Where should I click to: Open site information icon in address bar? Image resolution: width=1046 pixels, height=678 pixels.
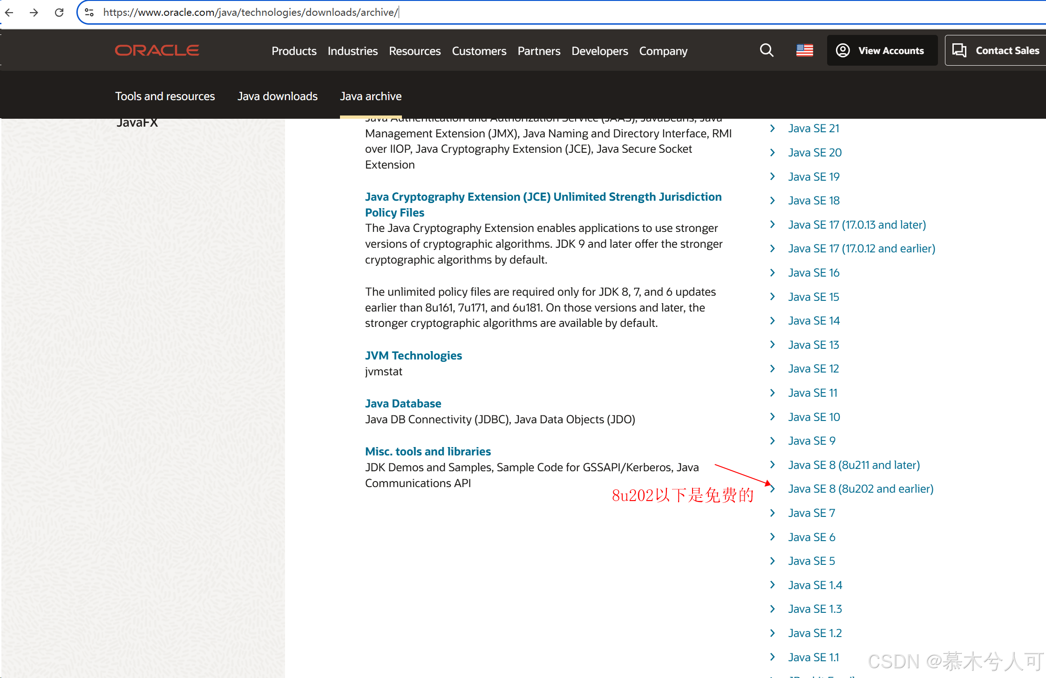coord(89,13)
